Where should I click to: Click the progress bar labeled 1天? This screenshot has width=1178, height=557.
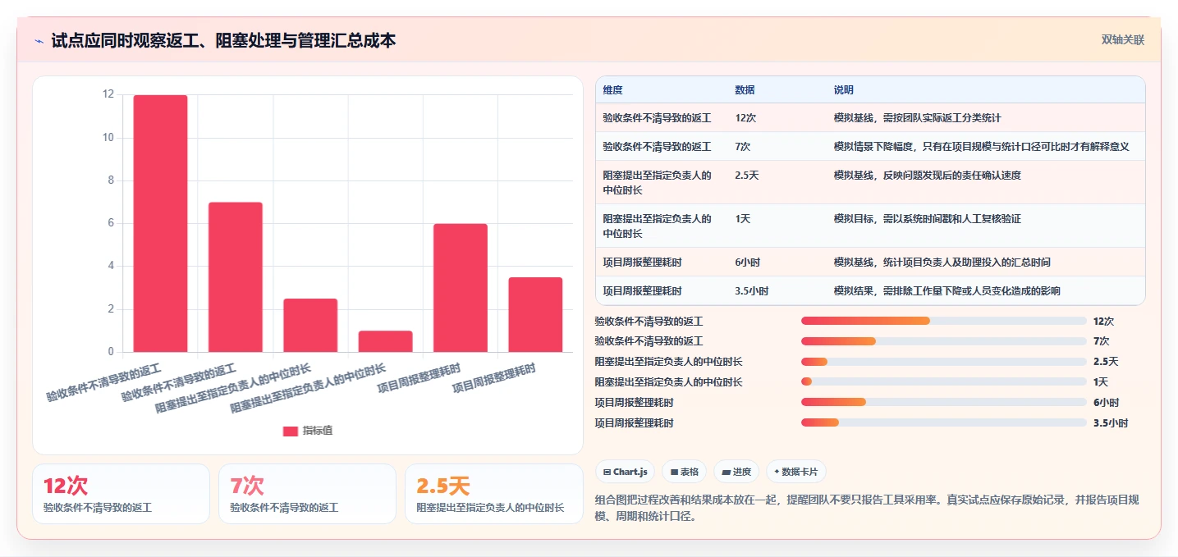click(944, 381)
